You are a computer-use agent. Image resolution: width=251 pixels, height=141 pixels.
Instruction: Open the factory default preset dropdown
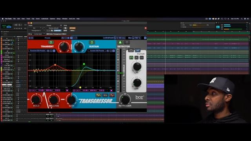tap(54, 28)
